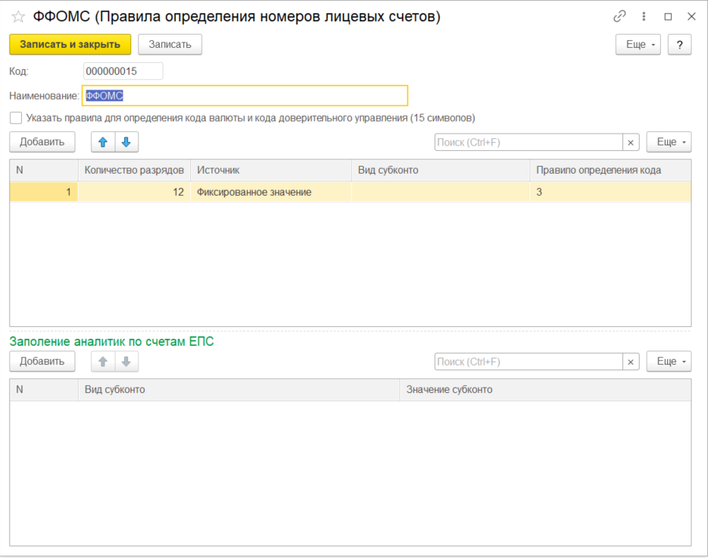
Task: Add form to favorites with star icon
Action: pyautogui.click(x=18, y=17)
